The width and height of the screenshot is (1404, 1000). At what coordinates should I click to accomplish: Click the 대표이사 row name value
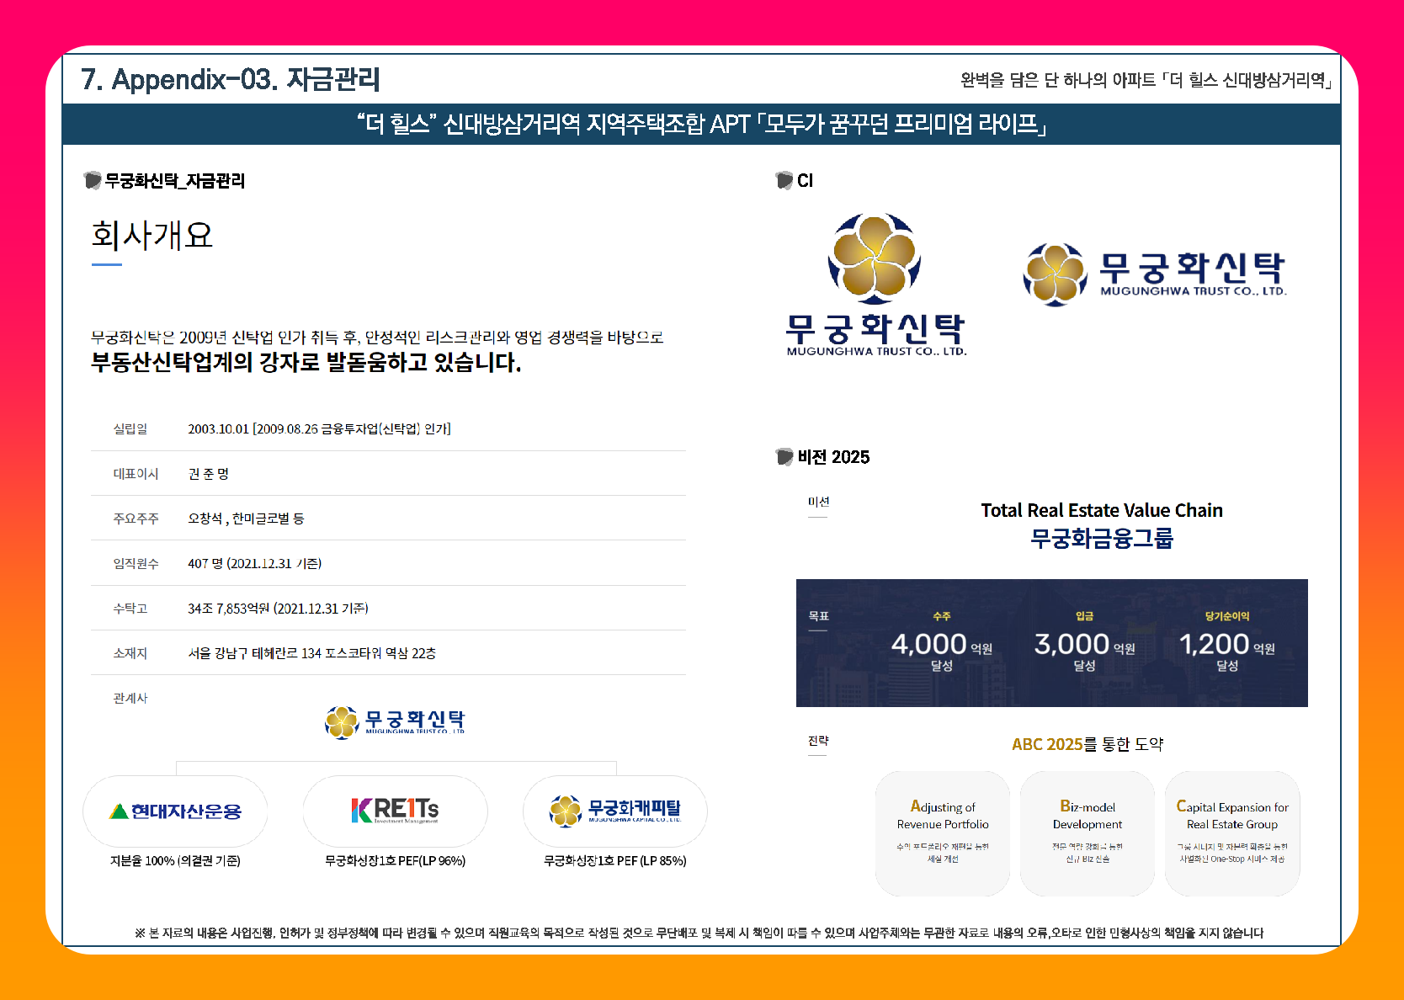208,474
